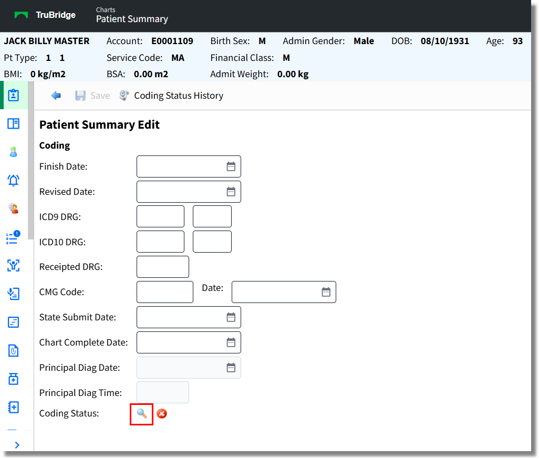Select the first ICD10 DRG field

161,242
